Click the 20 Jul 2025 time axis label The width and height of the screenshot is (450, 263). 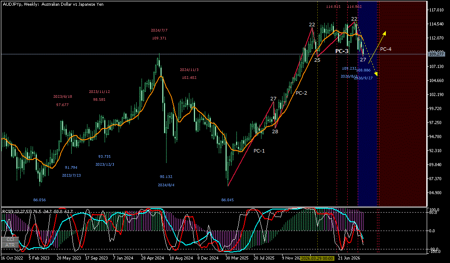pyautogui.click(x=264, y=258)
